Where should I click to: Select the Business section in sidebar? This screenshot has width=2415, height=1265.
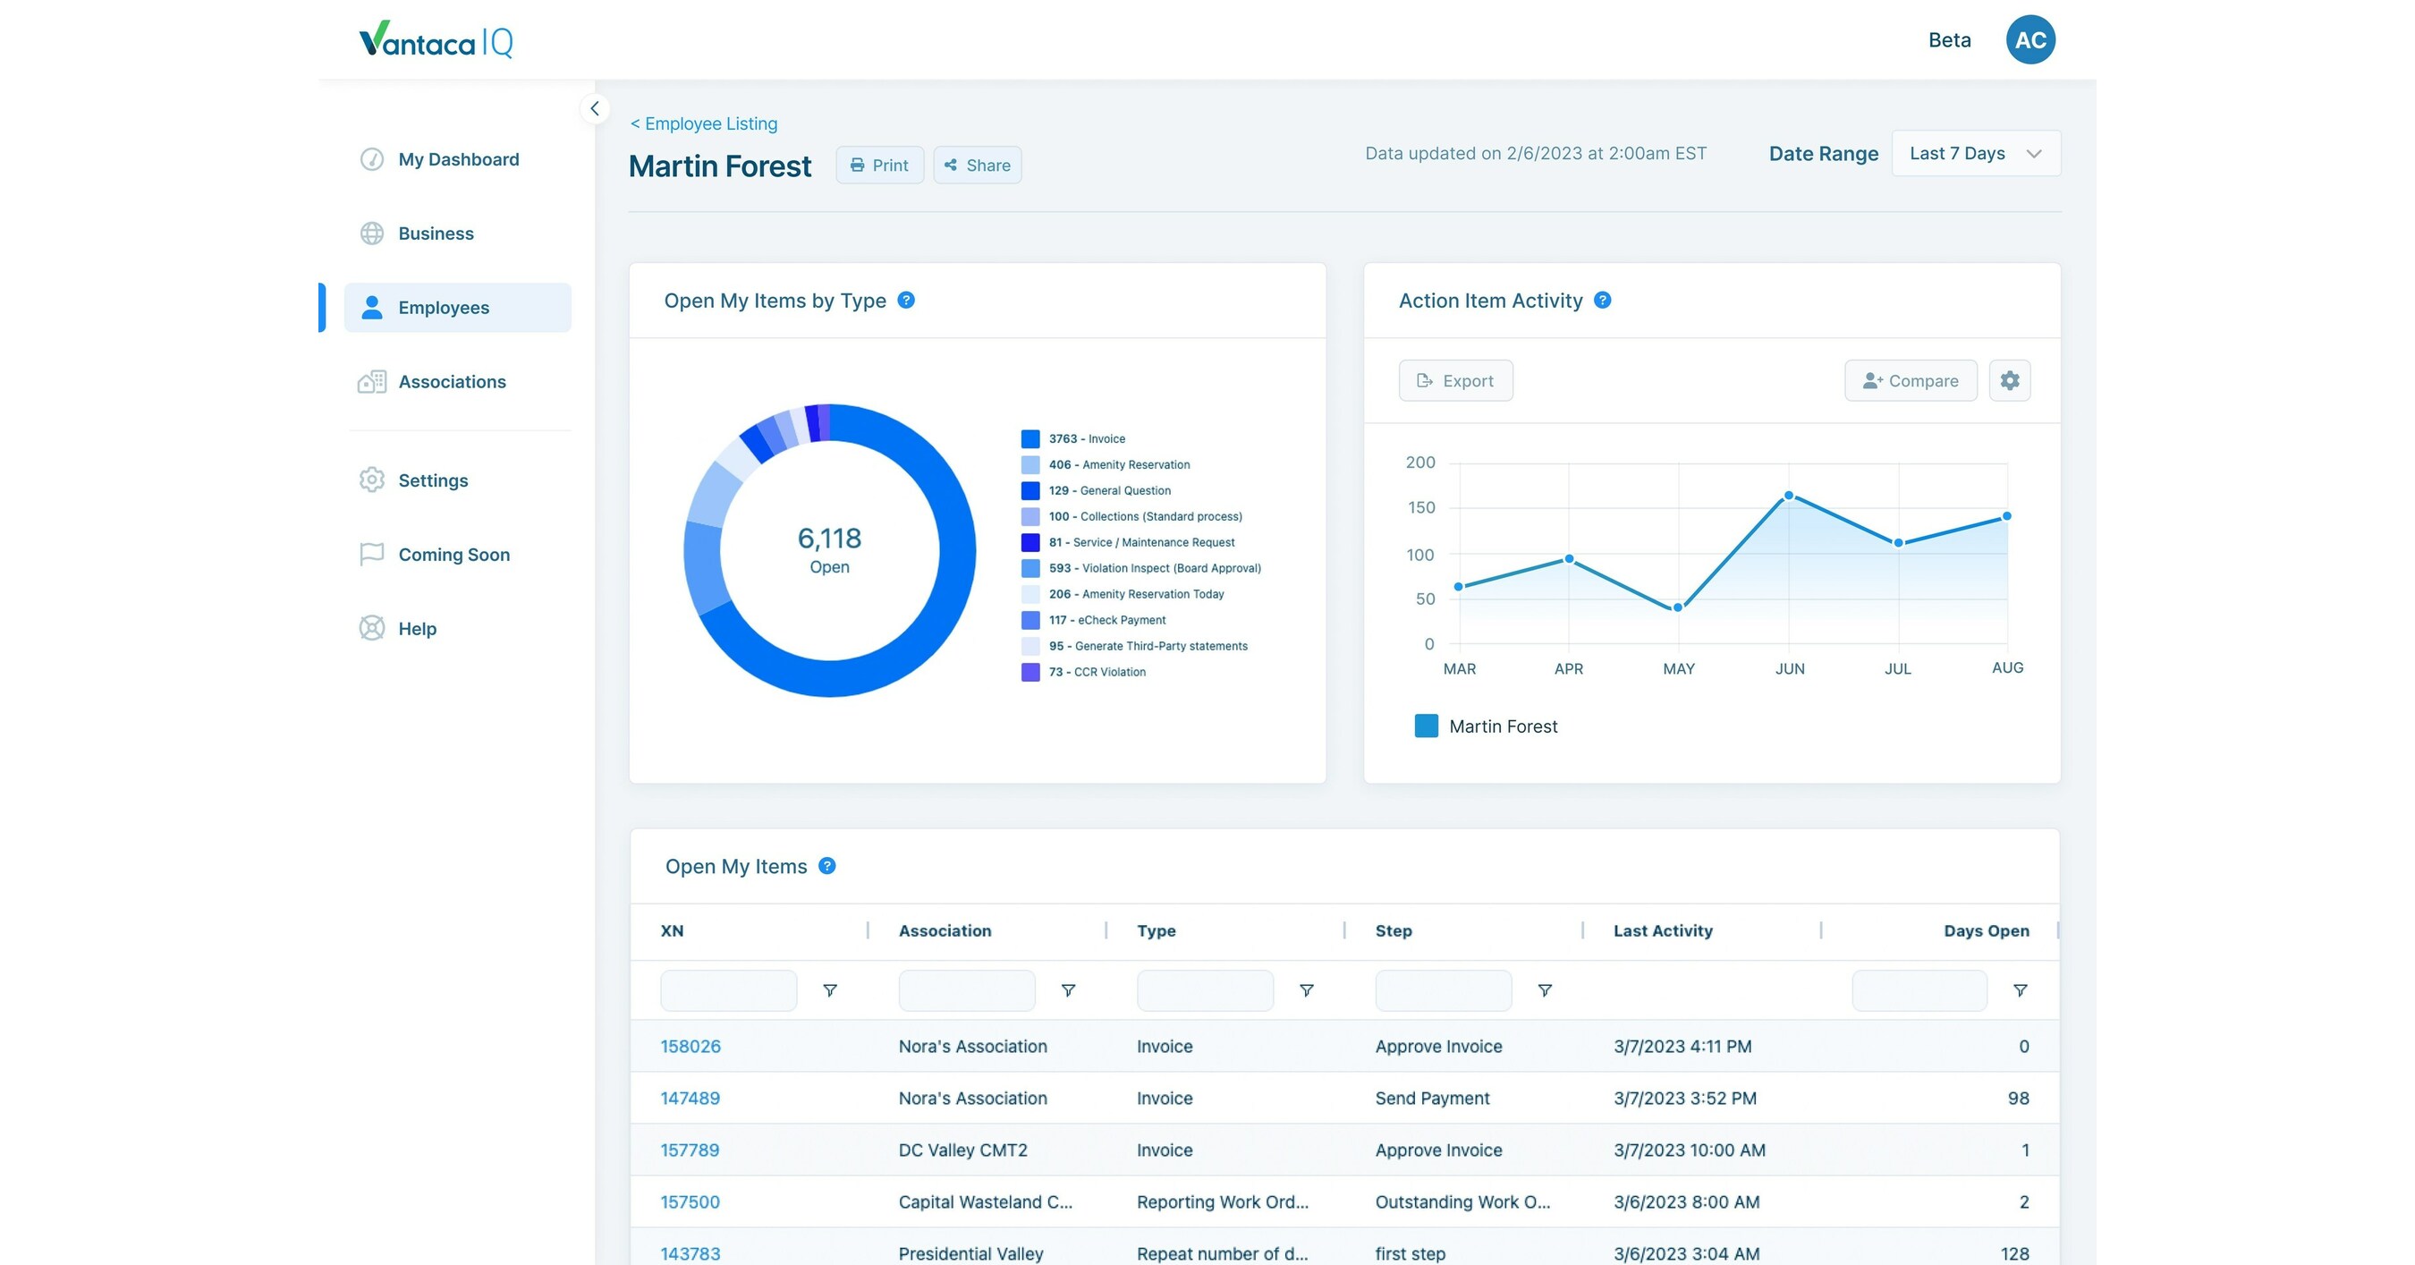tap(435, 233)
